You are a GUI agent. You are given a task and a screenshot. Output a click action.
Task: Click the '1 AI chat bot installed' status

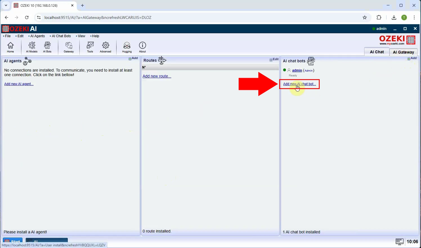click(x=301, y=232)
